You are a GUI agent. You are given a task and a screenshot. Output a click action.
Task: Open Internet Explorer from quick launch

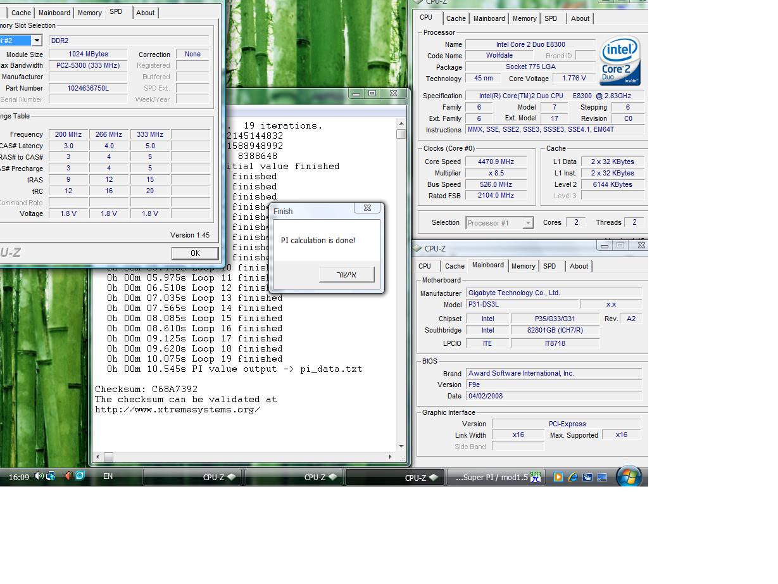572,477
